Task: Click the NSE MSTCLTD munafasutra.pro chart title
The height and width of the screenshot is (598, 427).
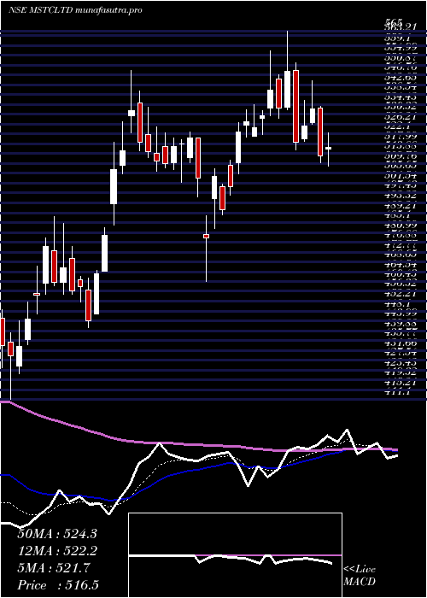Action: click(x=75, y=10)
